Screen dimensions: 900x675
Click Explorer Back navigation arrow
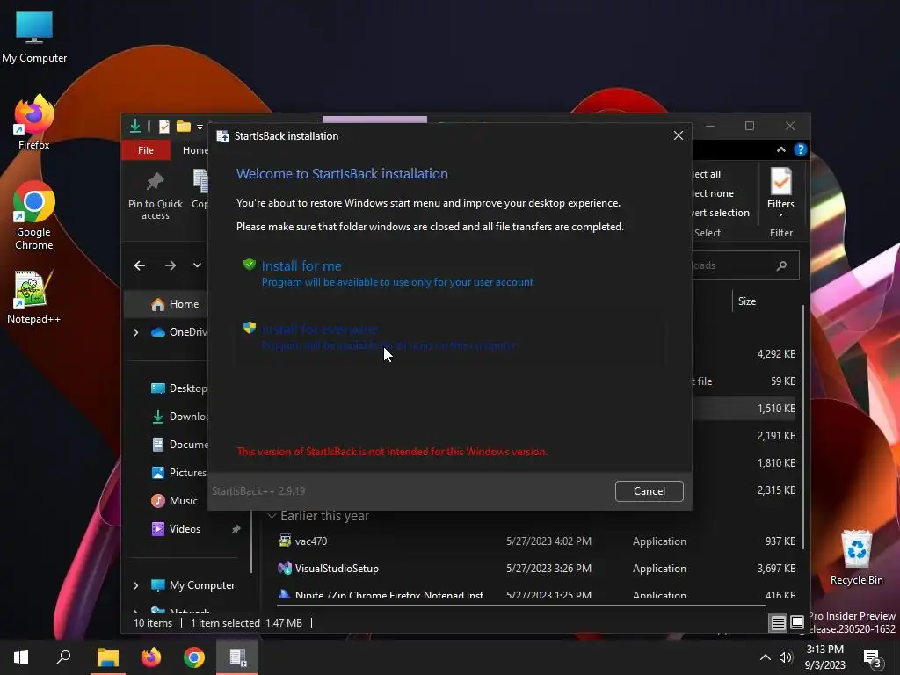(x=140, y=265)
